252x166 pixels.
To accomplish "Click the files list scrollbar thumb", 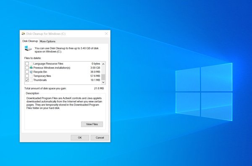I will click(103, 77).
